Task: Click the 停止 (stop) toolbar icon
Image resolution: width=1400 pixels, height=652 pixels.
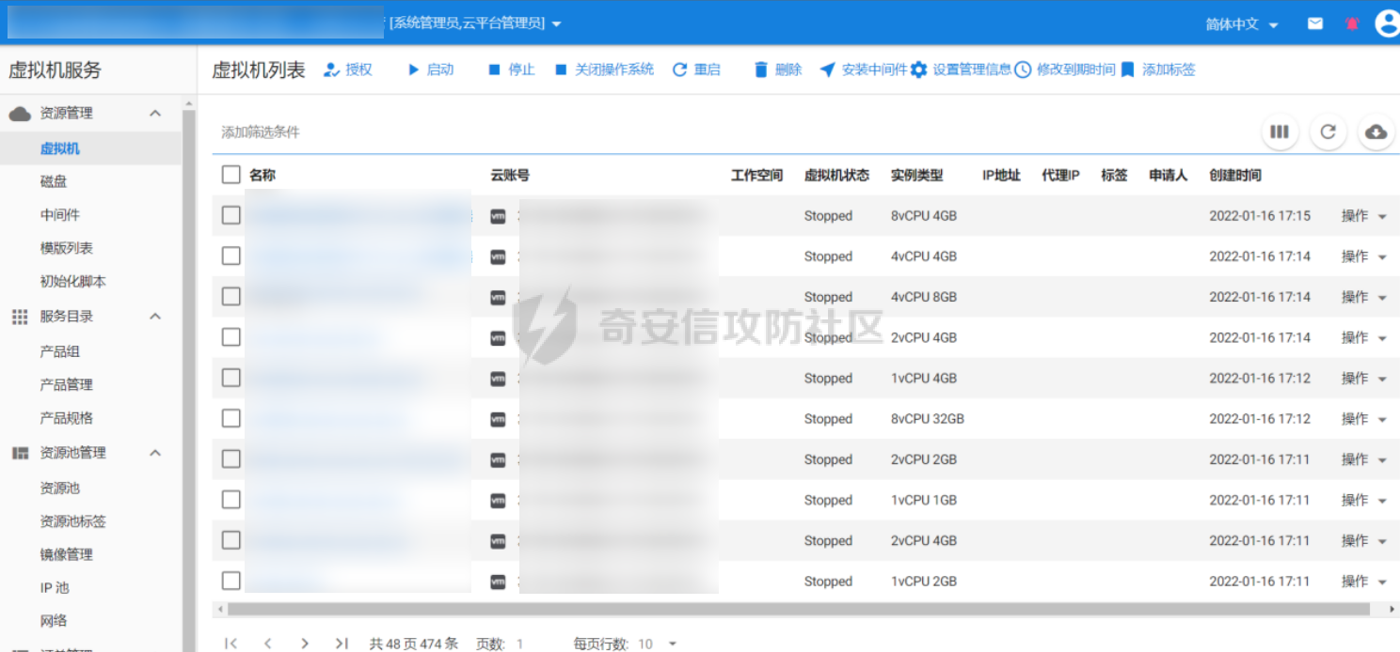Action: click(x=494, y=70)
